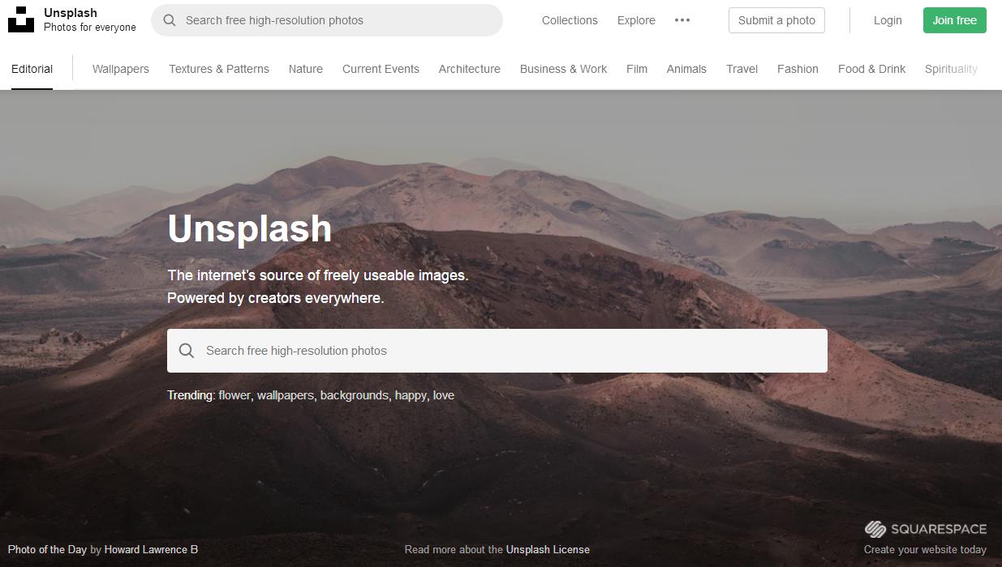1002x567 pixels.
Task: Go to Collections page
Action: point(570,20)
